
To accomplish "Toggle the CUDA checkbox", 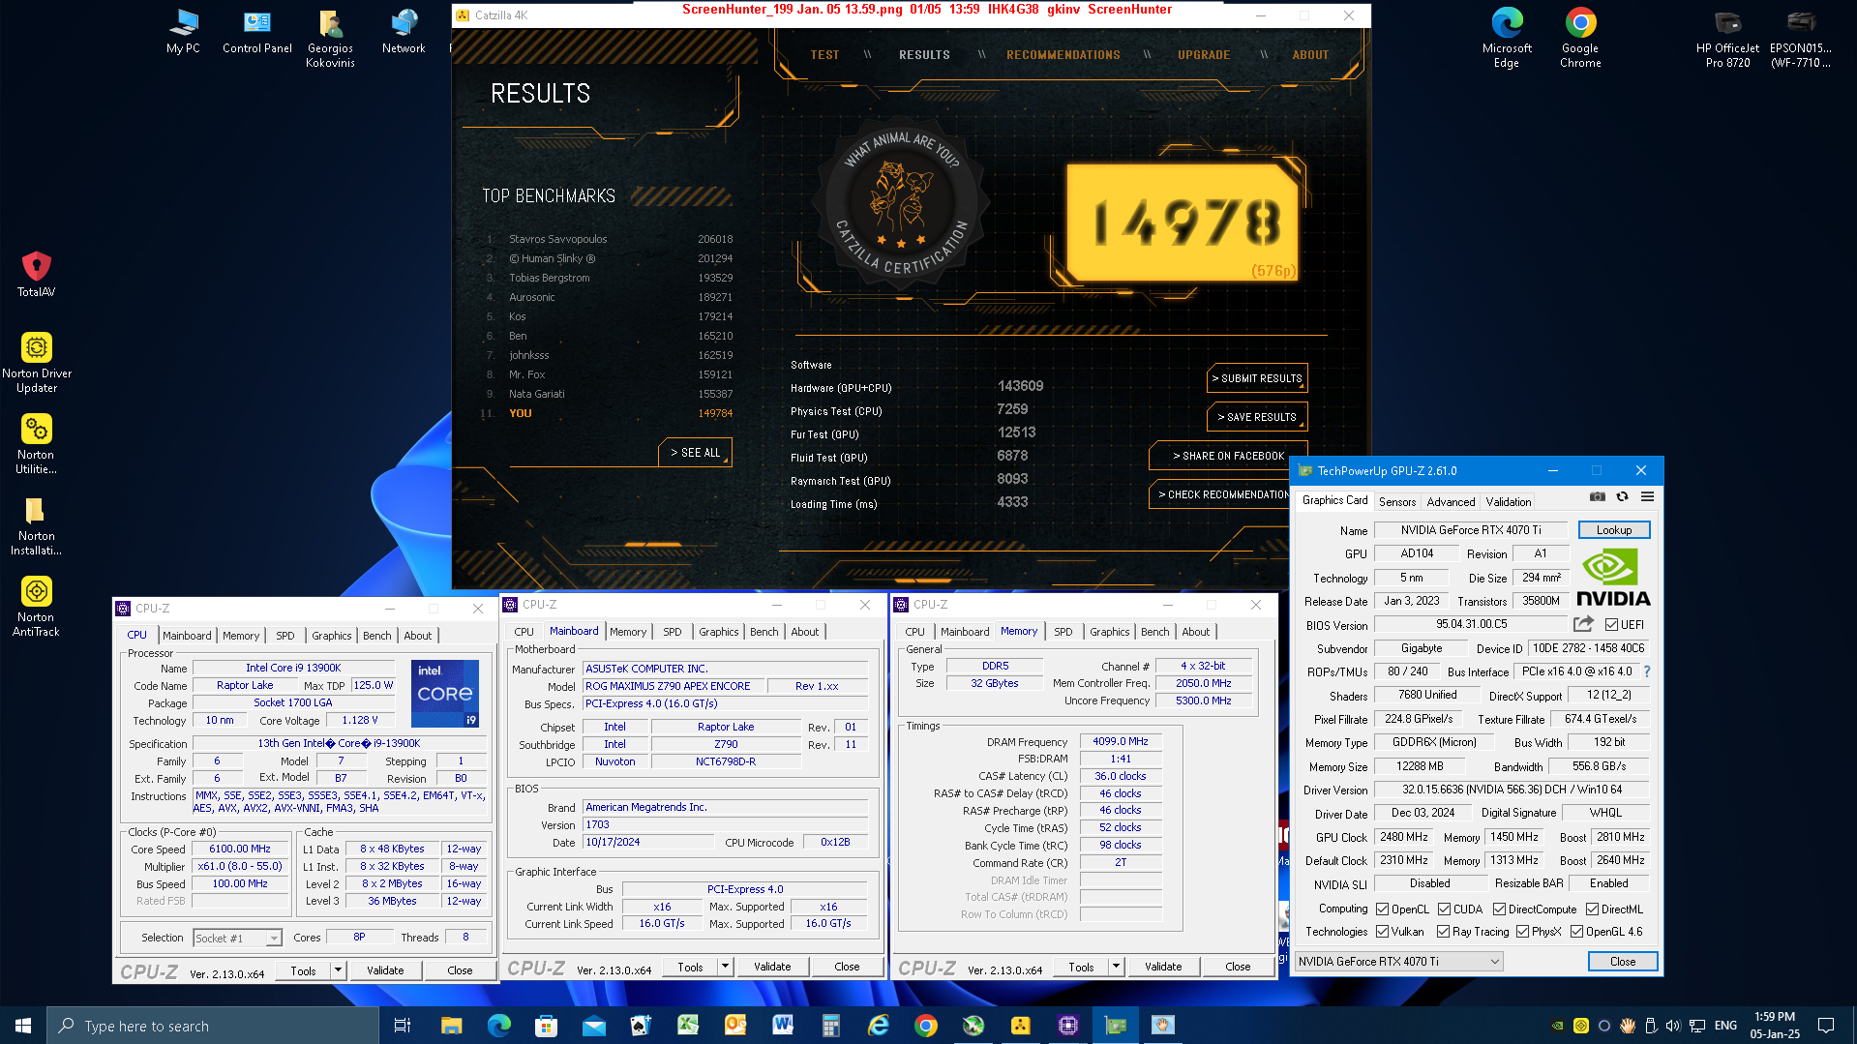I will point(1444,909).
